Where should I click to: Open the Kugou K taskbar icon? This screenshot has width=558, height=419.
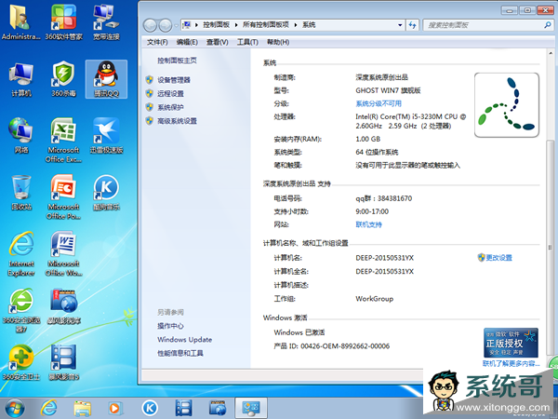[x=150, y=409]
